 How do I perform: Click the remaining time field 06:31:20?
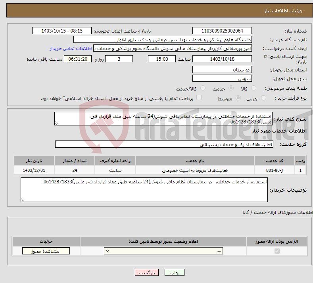pyautogui.click(x=78, y=59)
